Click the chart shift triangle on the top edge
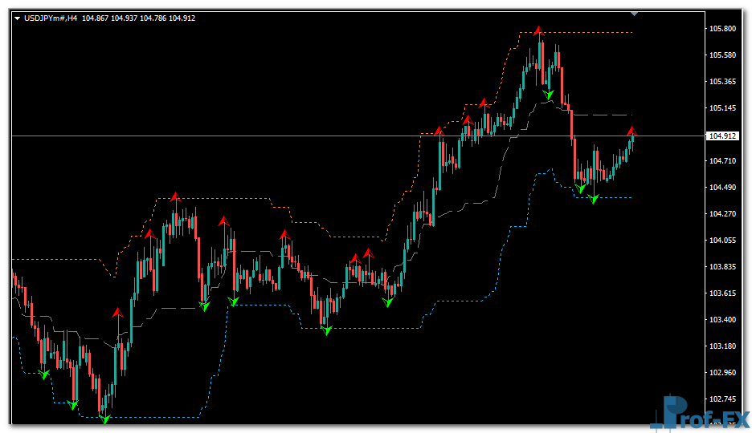This screenshot has height=433, width=752. (x=635, y=14)
